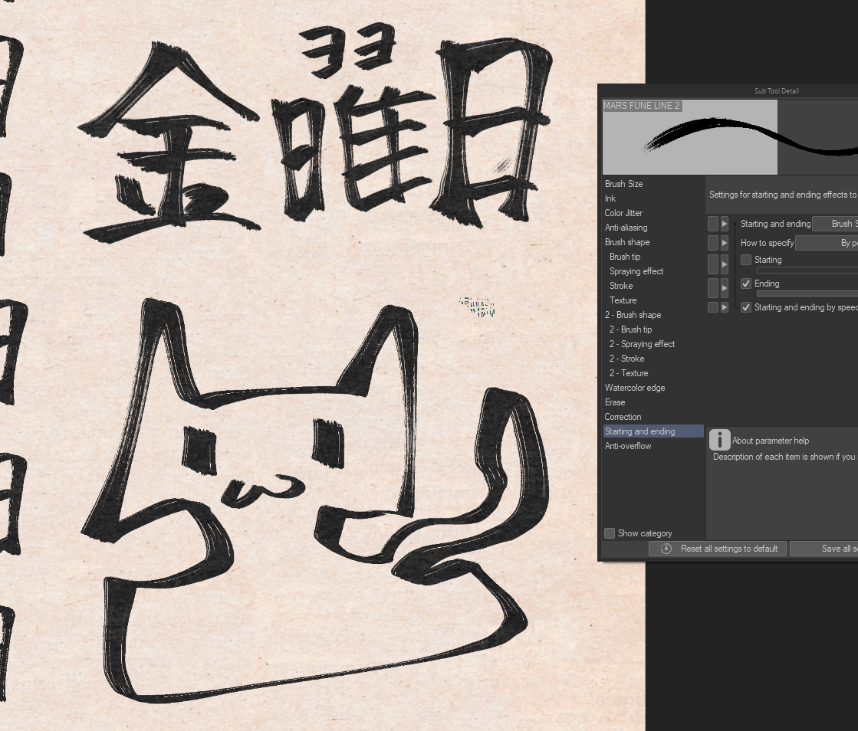The image size is (858, 731).
Task: Expand arrow beside Starting and ending by speed
Action: [725, 307]
